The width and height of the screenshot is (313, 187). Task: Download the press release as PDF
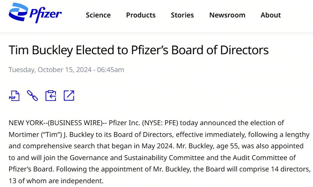(x=14, y=96)
